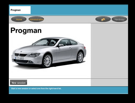Click the car's headlight

tap(35, 55)
